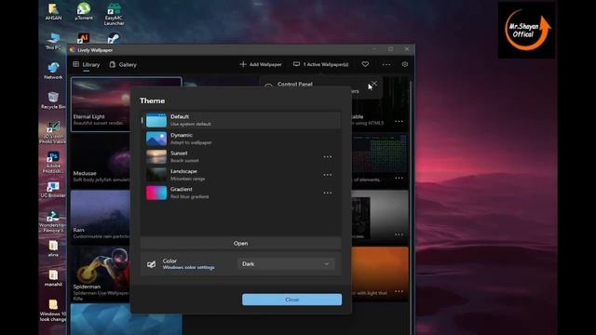Select the Landscape theme thumbnail
596x335 pixels.
156,175
